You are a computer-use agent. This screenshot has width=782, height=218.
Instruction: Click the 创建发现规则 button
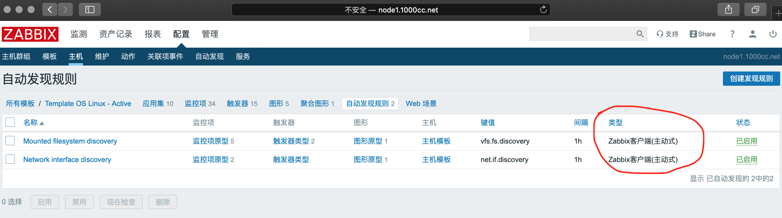point(751,79)
